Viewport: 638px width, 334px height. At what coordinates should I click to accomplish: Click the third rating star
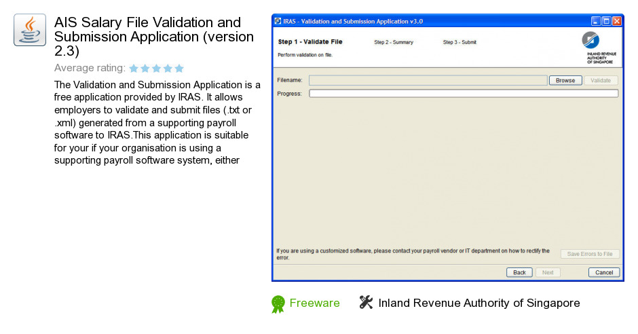[x=156, y=69]
